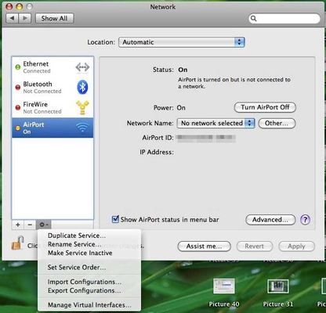Focus the System Preferences search field
The width and height of the screenshot is (326, 313).
[x=284, y=19]
